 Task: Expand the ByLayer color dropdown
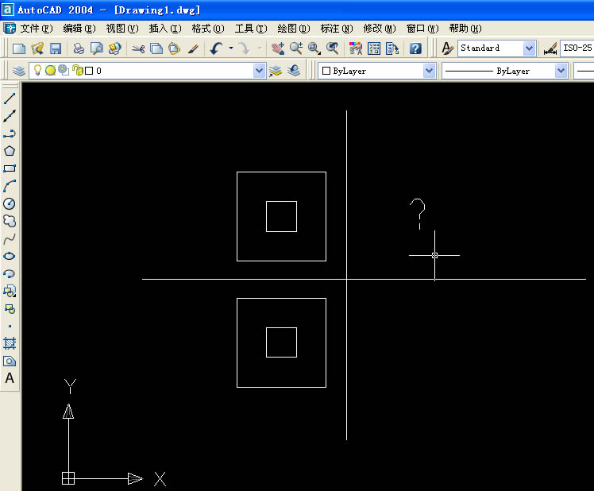(429, 71)
